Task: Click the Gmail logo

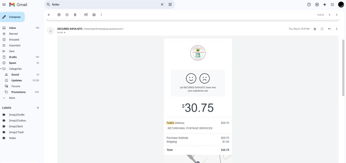Action: (x=18, y=5)
